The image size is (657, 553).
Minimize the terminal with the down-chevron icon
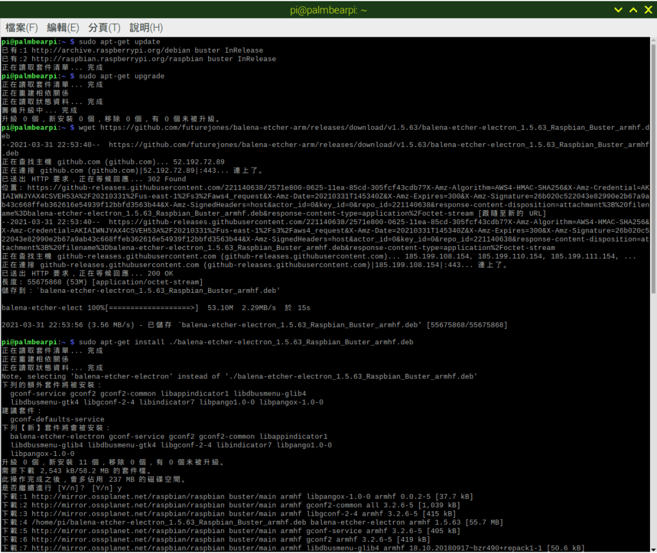pyautogui.click(x=618, y=10)
